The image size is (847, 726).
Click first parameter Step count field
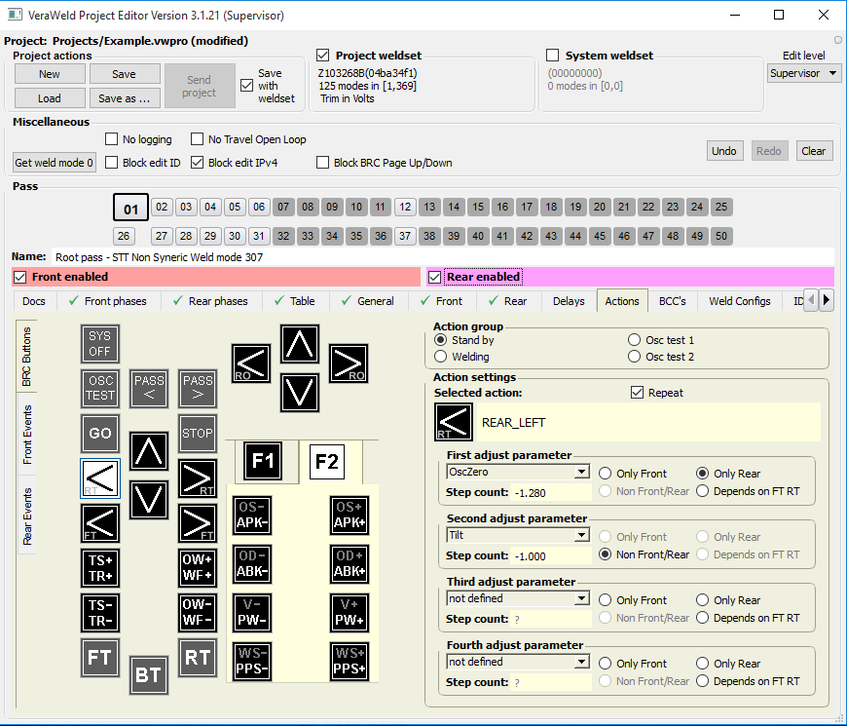coord(551,492)
